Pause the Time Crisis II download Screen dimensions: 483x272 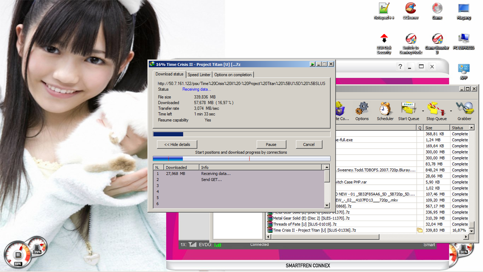(271, 144)
